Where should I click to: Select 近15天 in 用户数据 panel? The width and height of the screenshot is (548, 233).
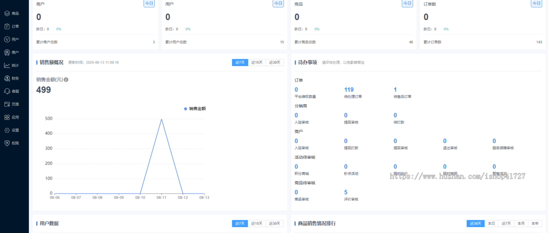click(x=257, y=223)
